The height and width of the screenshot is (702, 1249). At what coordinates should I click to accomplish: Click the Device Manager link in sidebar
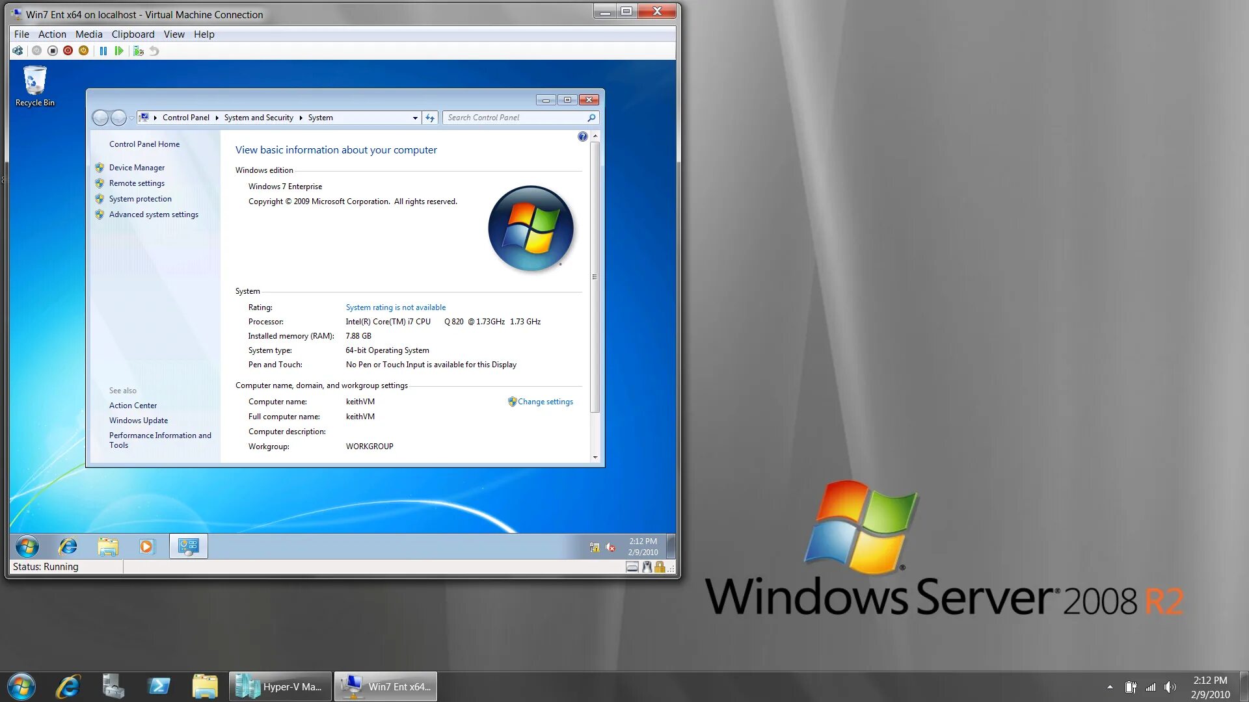(x=137, y=167)
